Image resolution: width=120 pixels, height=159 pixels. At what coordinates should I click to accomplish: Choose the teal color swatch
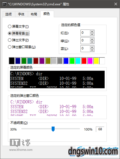click(30, 61)
